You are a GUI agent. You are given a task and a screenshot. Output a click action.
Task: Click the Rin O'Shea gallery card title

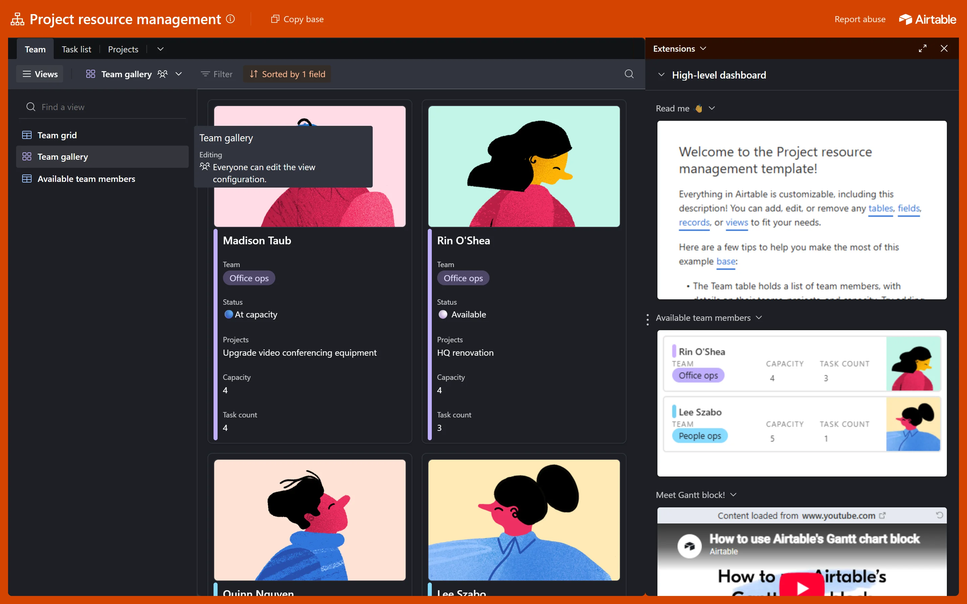point(463,241)
